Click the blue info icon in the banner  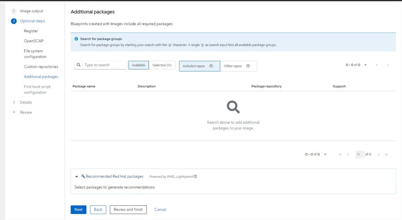[76, 39]
